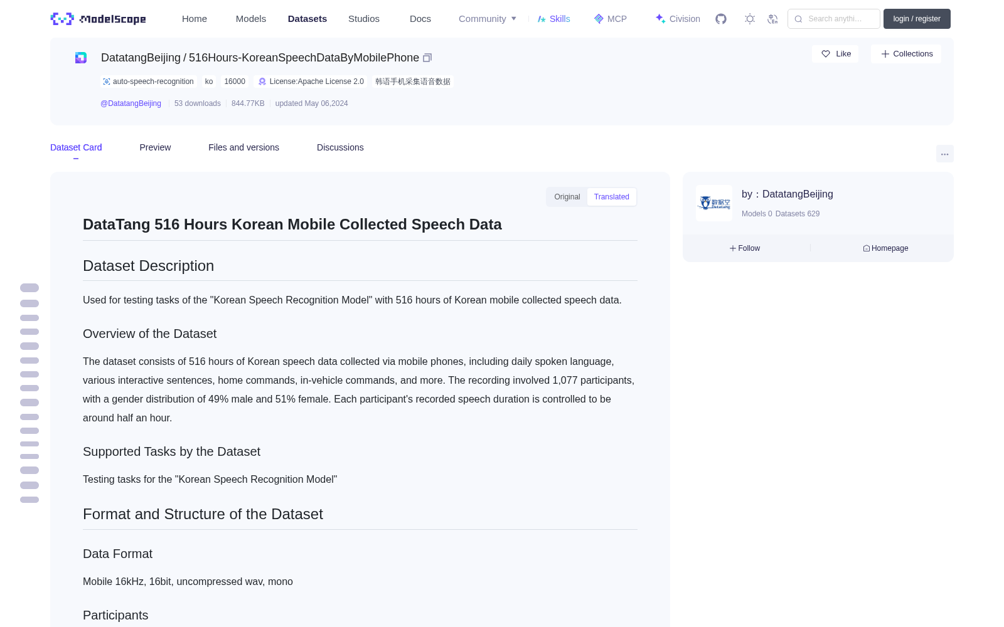Focus the search anything input field
The width and height of the screenshot is (1004, 627).
tap(834, 19)
